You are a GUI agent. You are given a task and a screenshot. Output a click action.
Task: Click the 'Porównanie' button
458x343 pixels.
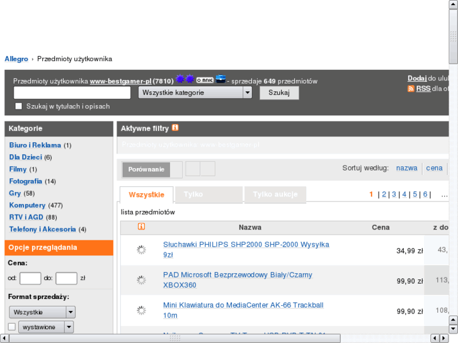pyautogui.click(x=146, y=169)
